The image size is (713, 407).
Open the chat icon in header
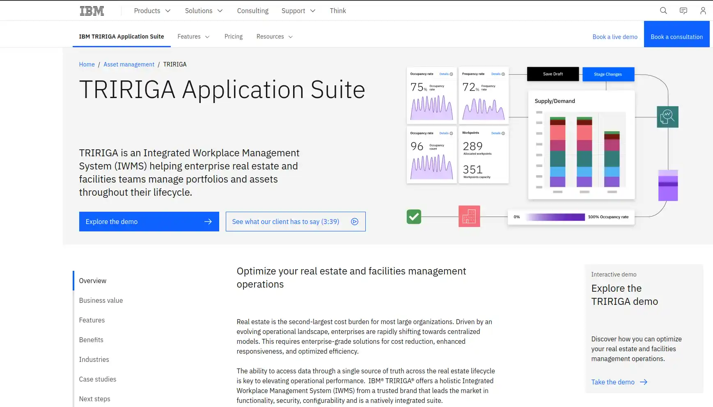683,11
